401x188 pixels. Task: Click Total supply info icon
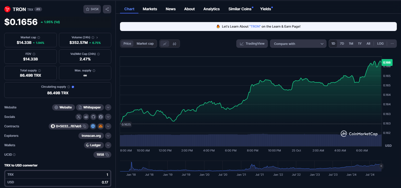(39, 71)
